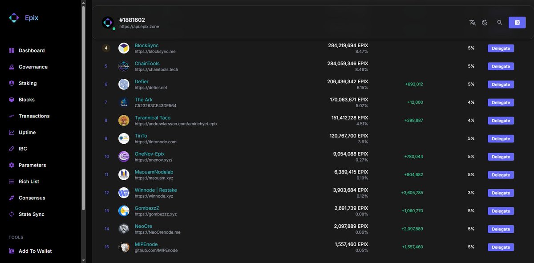Click the sidebar vertical scrollbar
The width and height of the screenshot is (534, 263).
83,107
